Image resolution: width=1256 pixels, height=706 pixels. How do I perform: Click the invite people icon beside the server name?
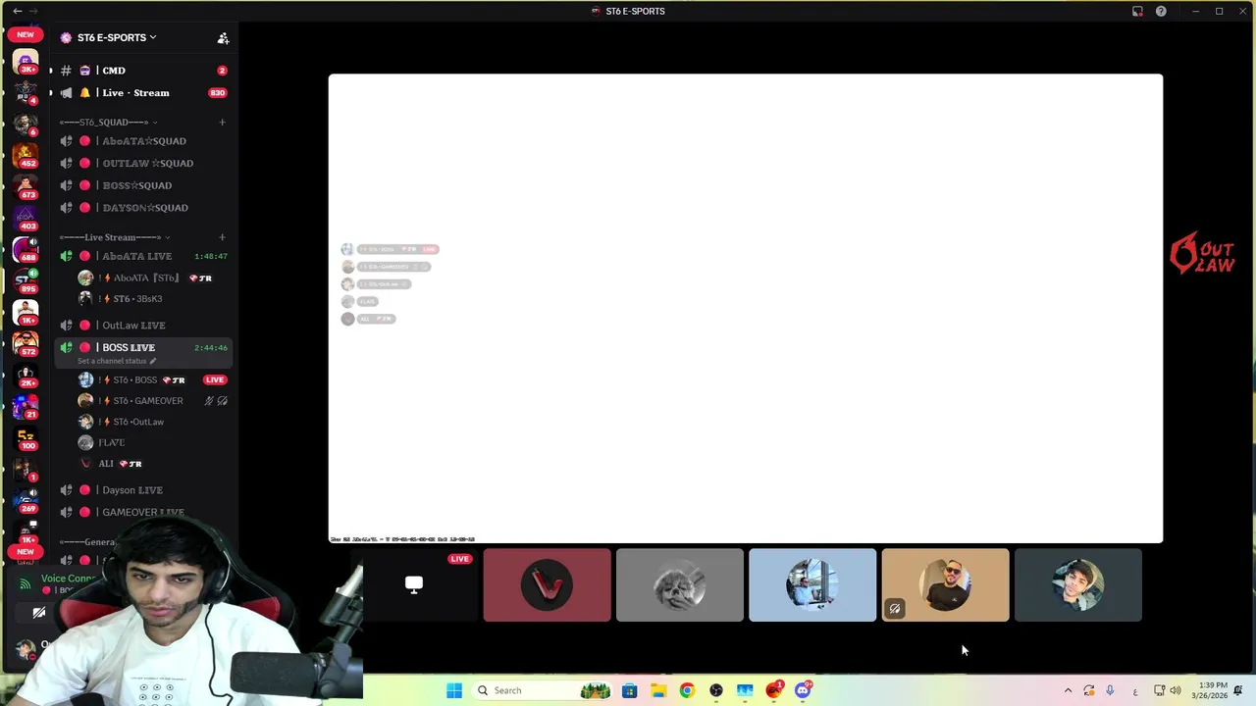click(x=223, y=38)
